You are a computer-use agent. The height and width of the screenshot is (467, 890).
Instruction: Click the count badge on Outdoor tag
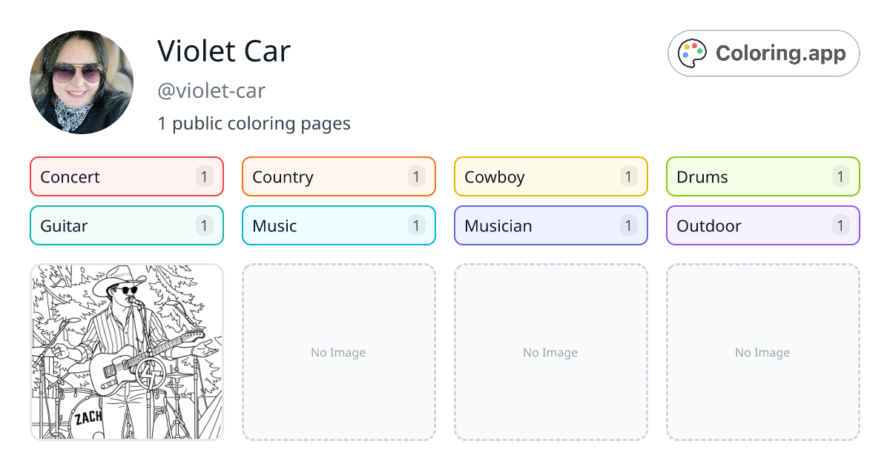point(840,225)
